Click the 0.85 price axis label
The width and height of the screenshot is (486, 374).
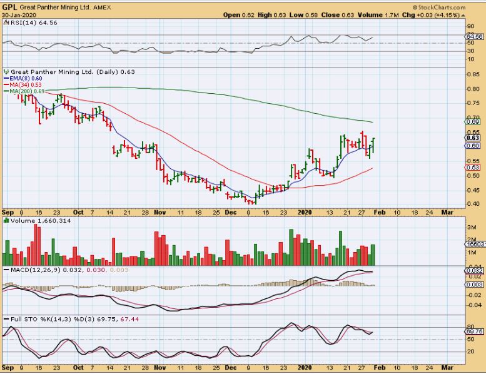pyautogui.click(x=473, y=74)
